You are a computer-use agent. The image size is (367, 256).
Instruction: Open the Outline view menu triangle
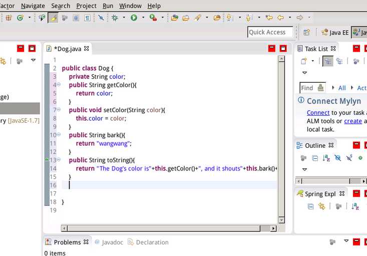pyautogui.click(x=304, y=169)
